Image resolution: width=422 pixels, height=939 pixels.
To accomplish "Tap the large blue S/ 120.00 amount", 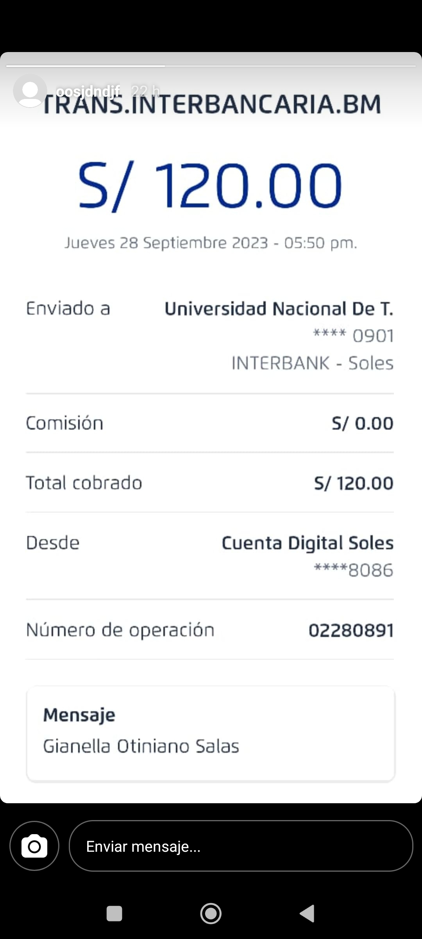I will pos(210,185).
